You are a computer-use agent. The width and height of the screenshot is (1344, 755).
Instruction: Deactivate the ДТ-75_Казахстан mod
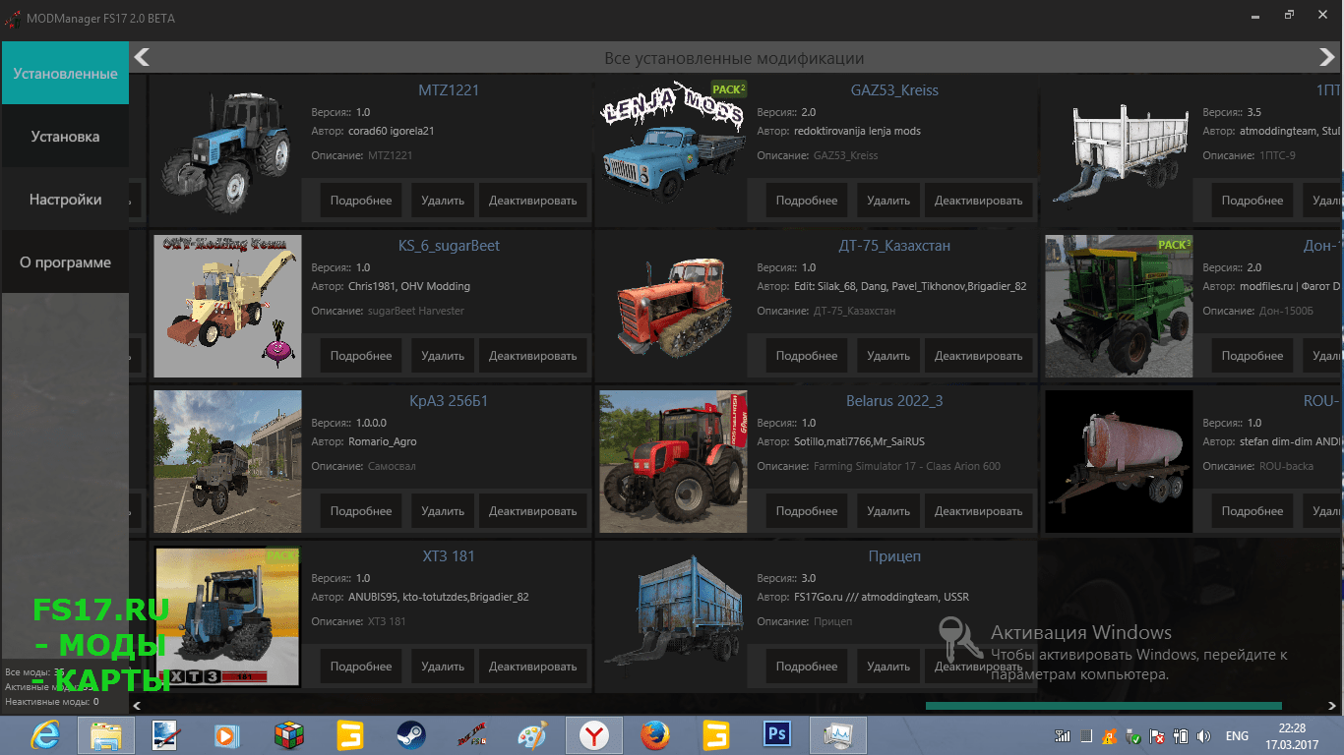pyautogui.click(x=979, y=356)
